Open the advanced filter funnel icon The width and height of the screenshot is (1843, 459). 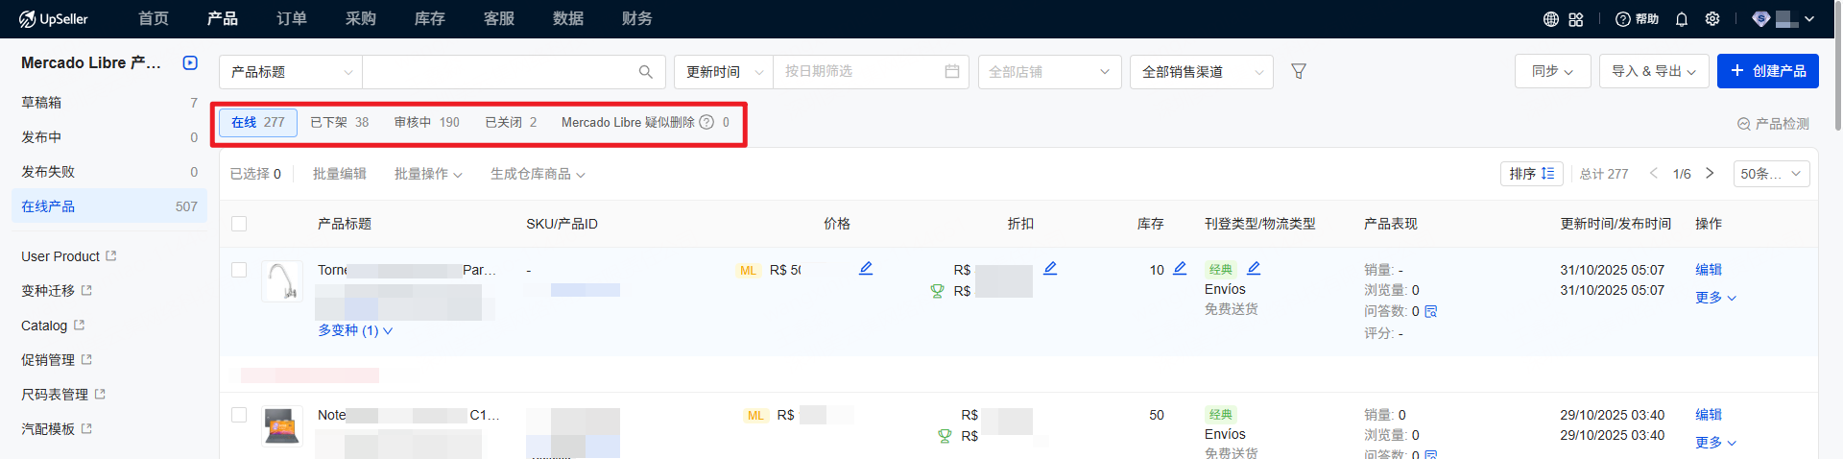coord(1299,71)
